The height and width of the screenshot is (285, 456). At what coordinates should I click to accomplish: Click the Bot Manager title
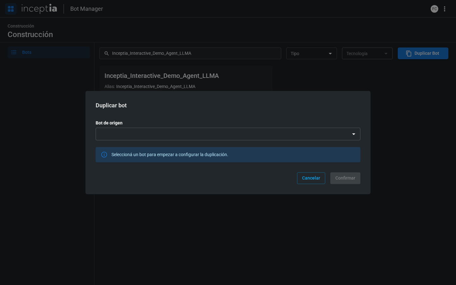tap(86, 9)
